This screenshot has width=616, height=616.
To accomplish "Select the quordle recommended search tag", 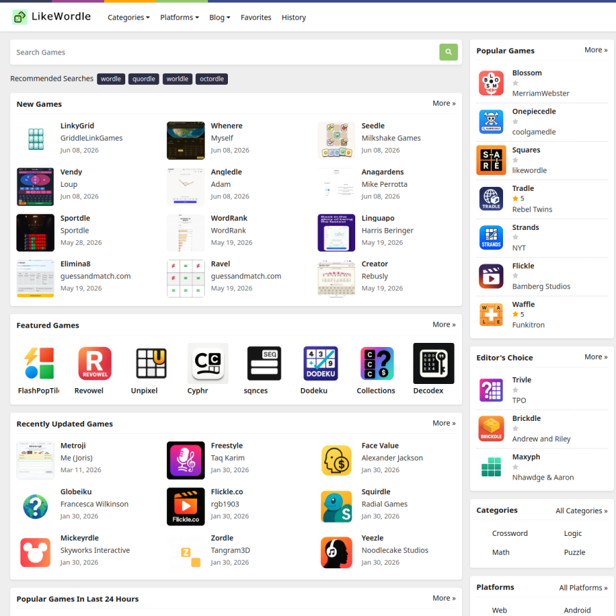I will (x=144, y=79).
